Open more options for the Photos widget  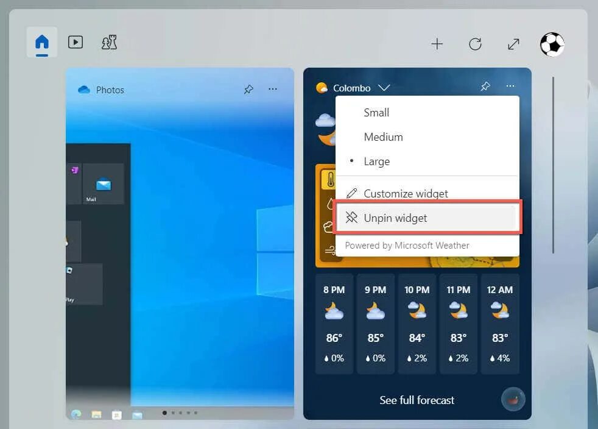(272, 89)
